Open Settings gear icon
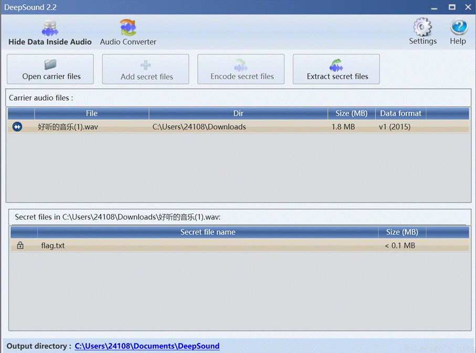This screenshot has height=353, width=476. [422, 31]
